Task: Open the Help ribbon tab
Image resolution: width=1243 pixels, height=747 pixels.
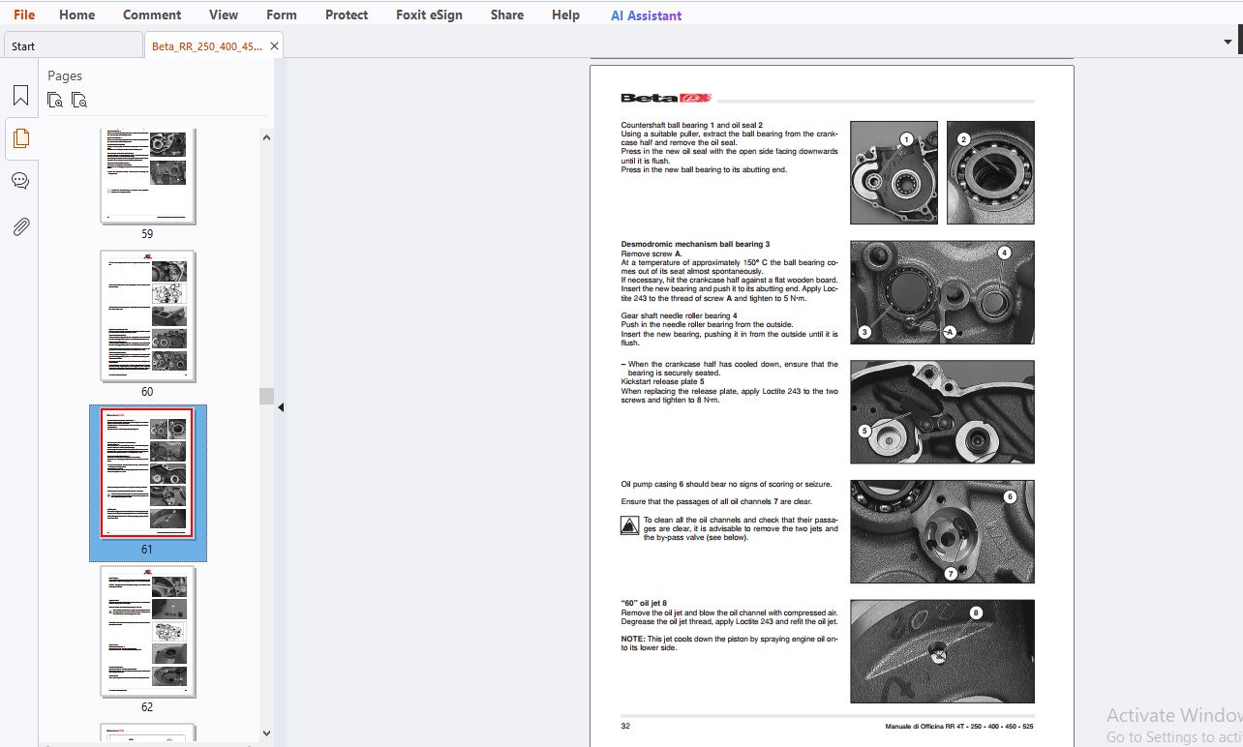Action: (565, 15)
